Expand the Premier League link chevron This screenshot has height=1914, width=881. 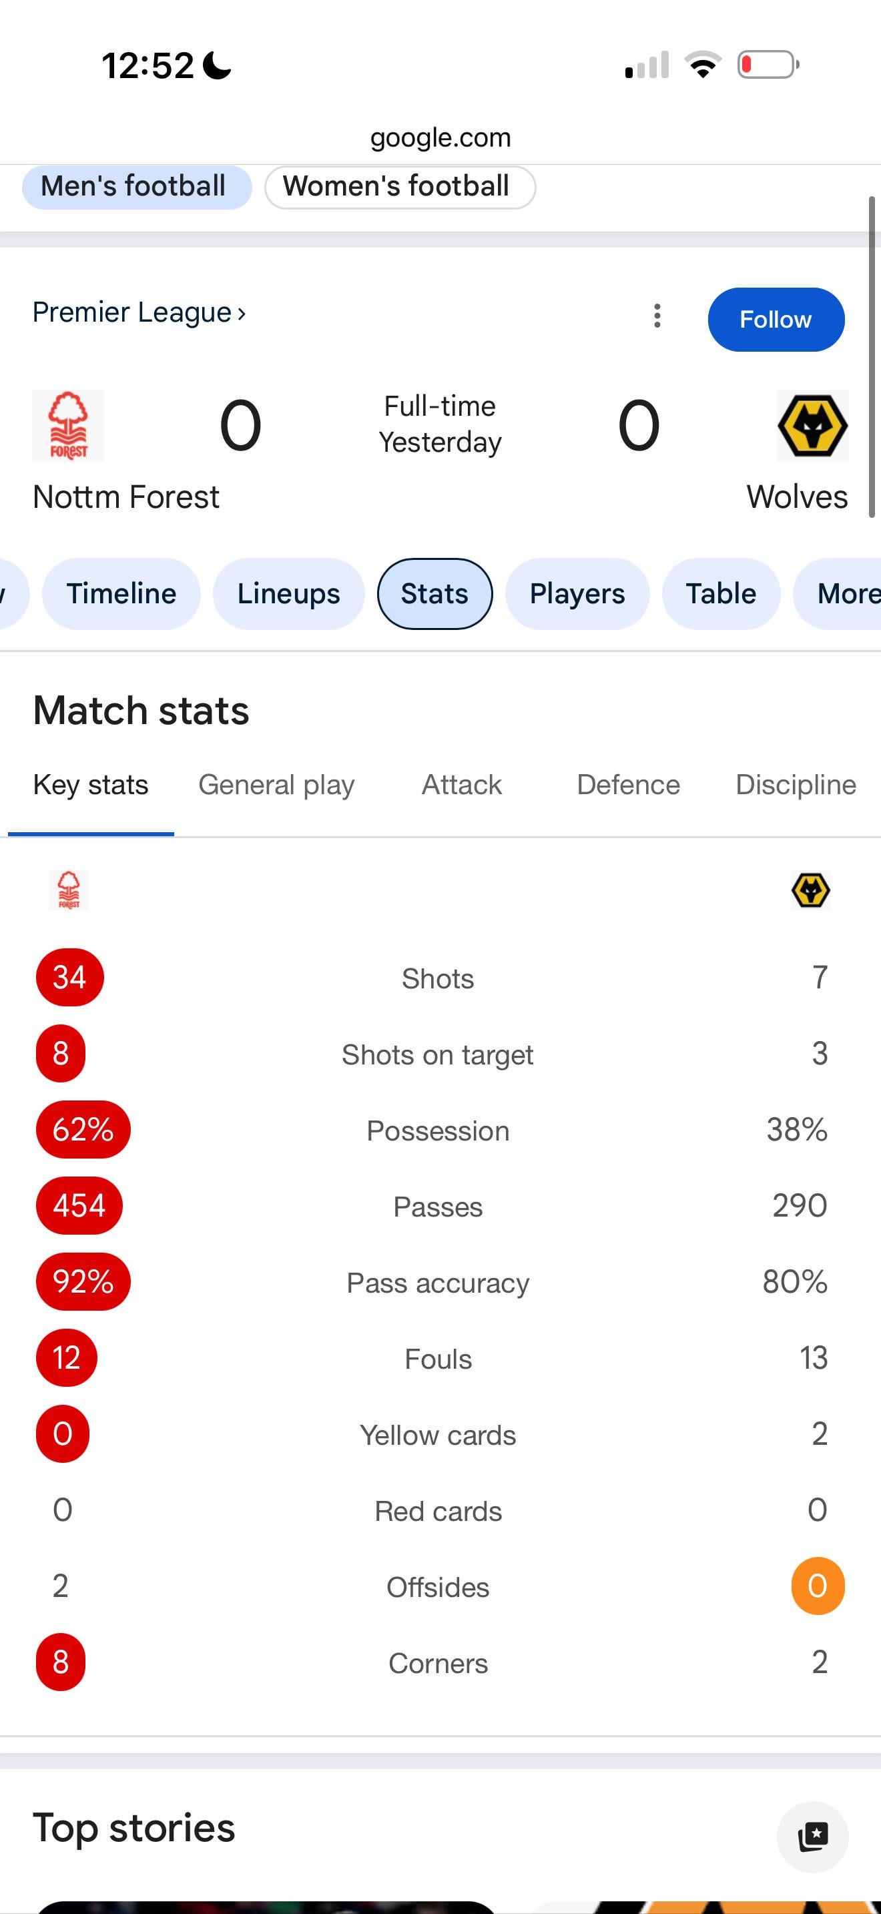click(242, 313)
